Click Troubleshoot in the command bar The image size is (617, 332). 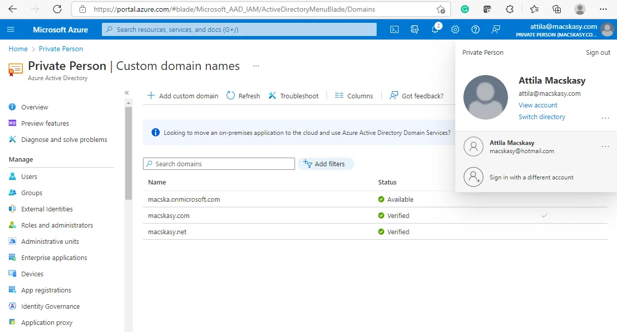(x=294, y=96)
